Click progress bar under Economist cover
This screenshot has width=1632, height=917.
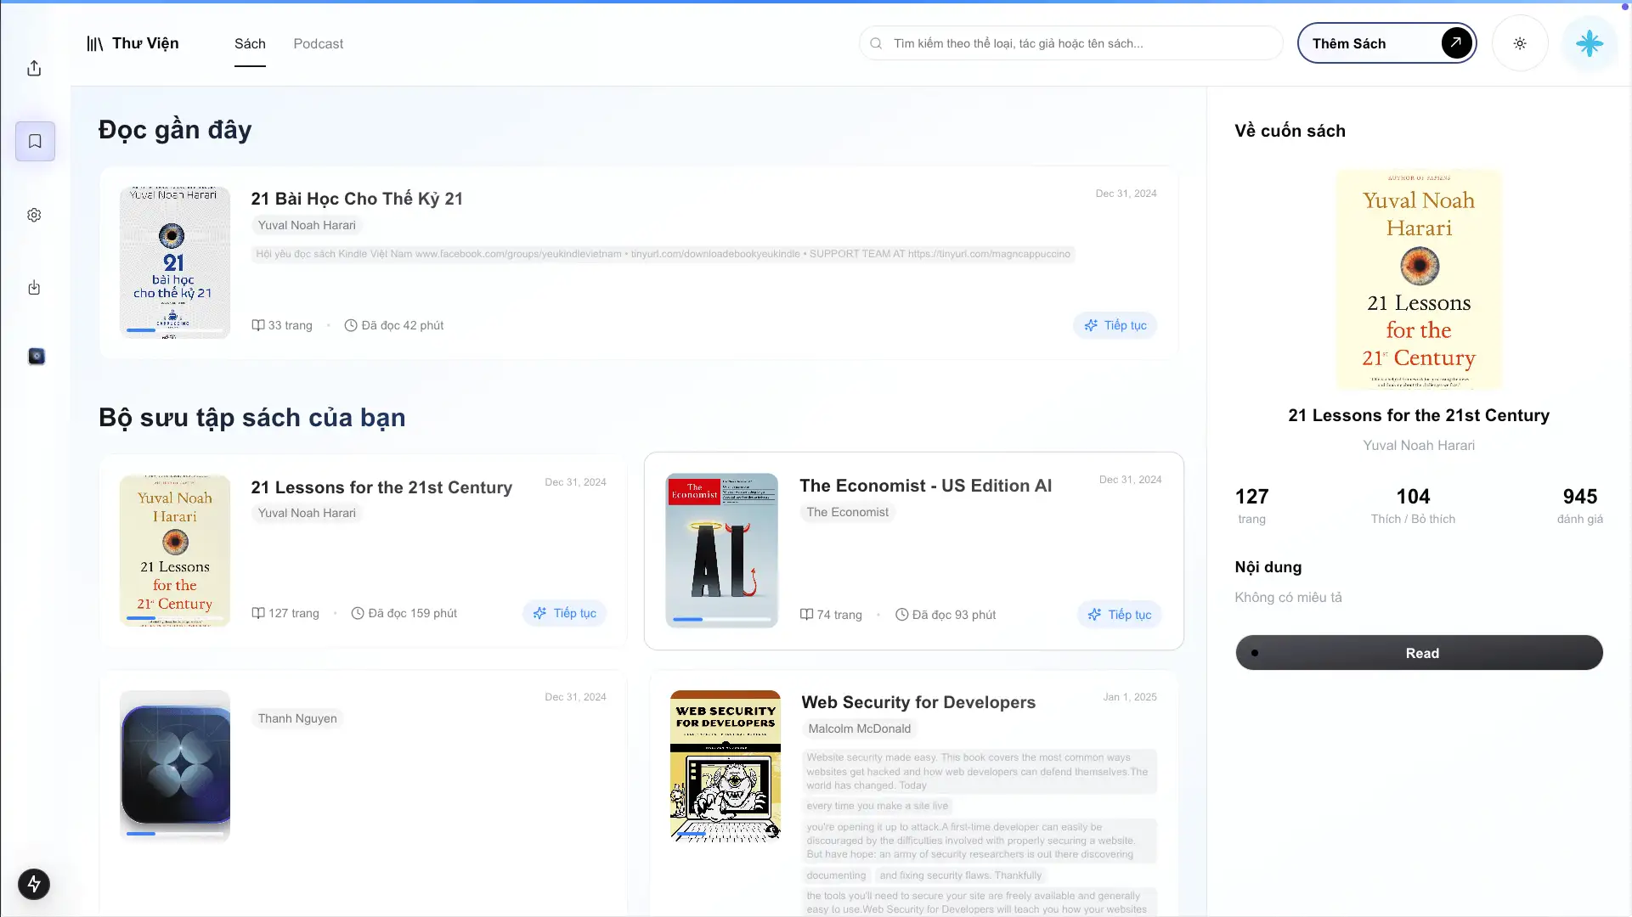click(x=721, y=620)
